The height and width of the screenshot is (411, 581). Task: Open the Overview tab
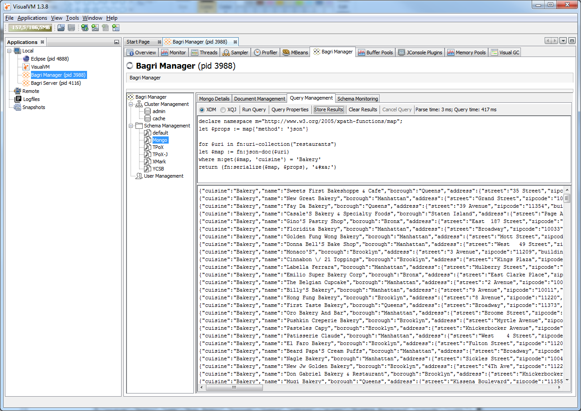141,52
